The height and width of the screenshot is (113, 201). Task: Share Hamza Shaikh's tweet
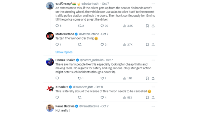153,78
